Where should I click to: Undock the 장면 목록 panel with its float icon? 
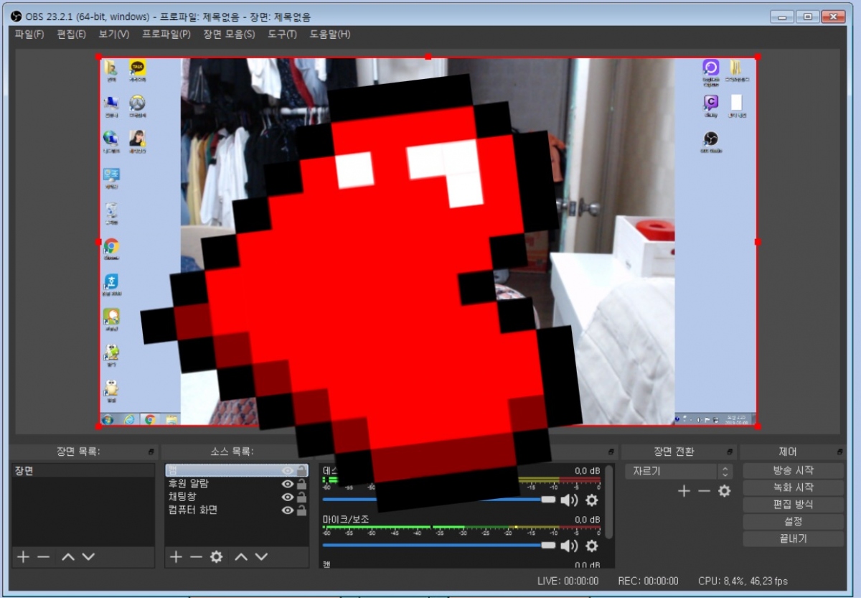151,452
